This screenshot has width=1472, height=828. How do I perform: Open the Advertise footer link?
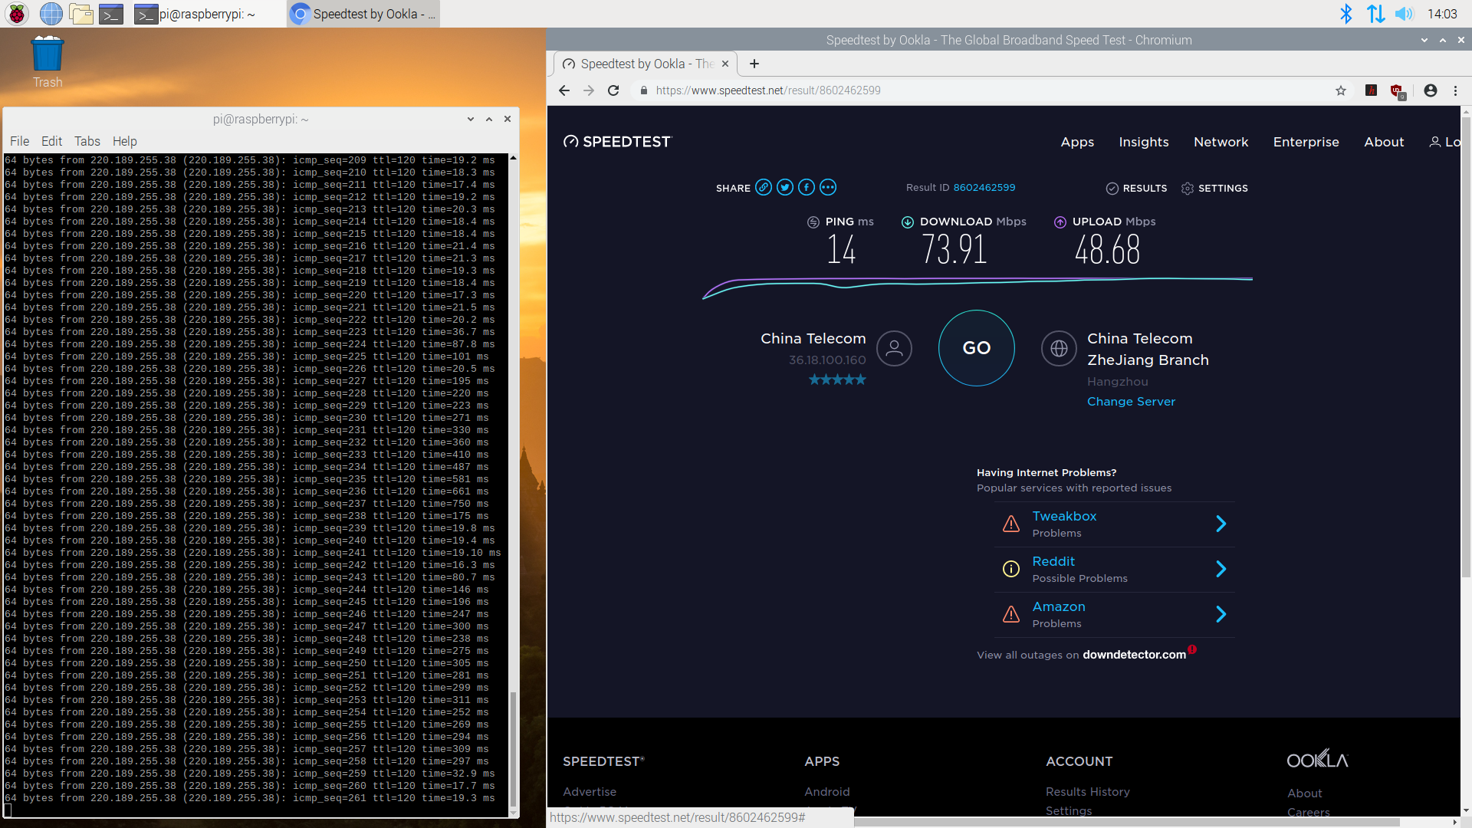(x=590, y=792)
